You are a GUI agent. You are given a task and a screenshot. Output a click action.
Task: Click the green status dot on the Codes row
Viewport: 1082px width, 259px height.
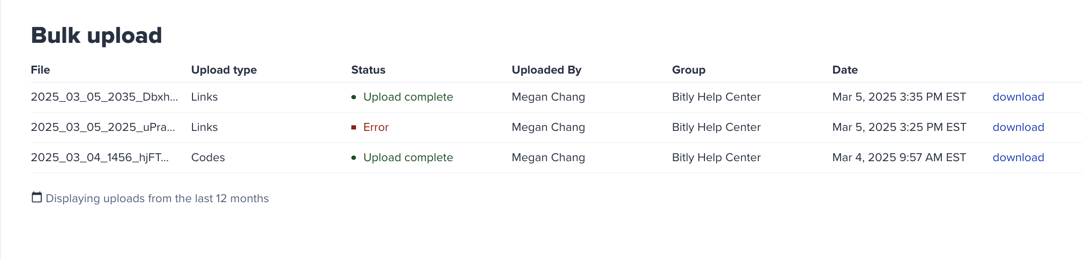coord(354,158)
